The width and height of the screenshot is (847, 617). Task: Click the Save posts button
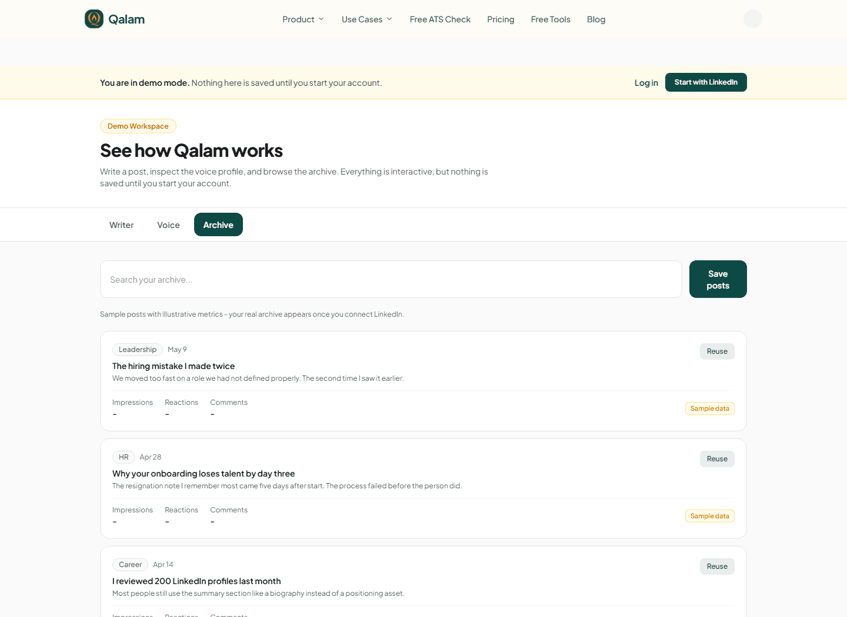pyautogui.click(x=718, y=279)
